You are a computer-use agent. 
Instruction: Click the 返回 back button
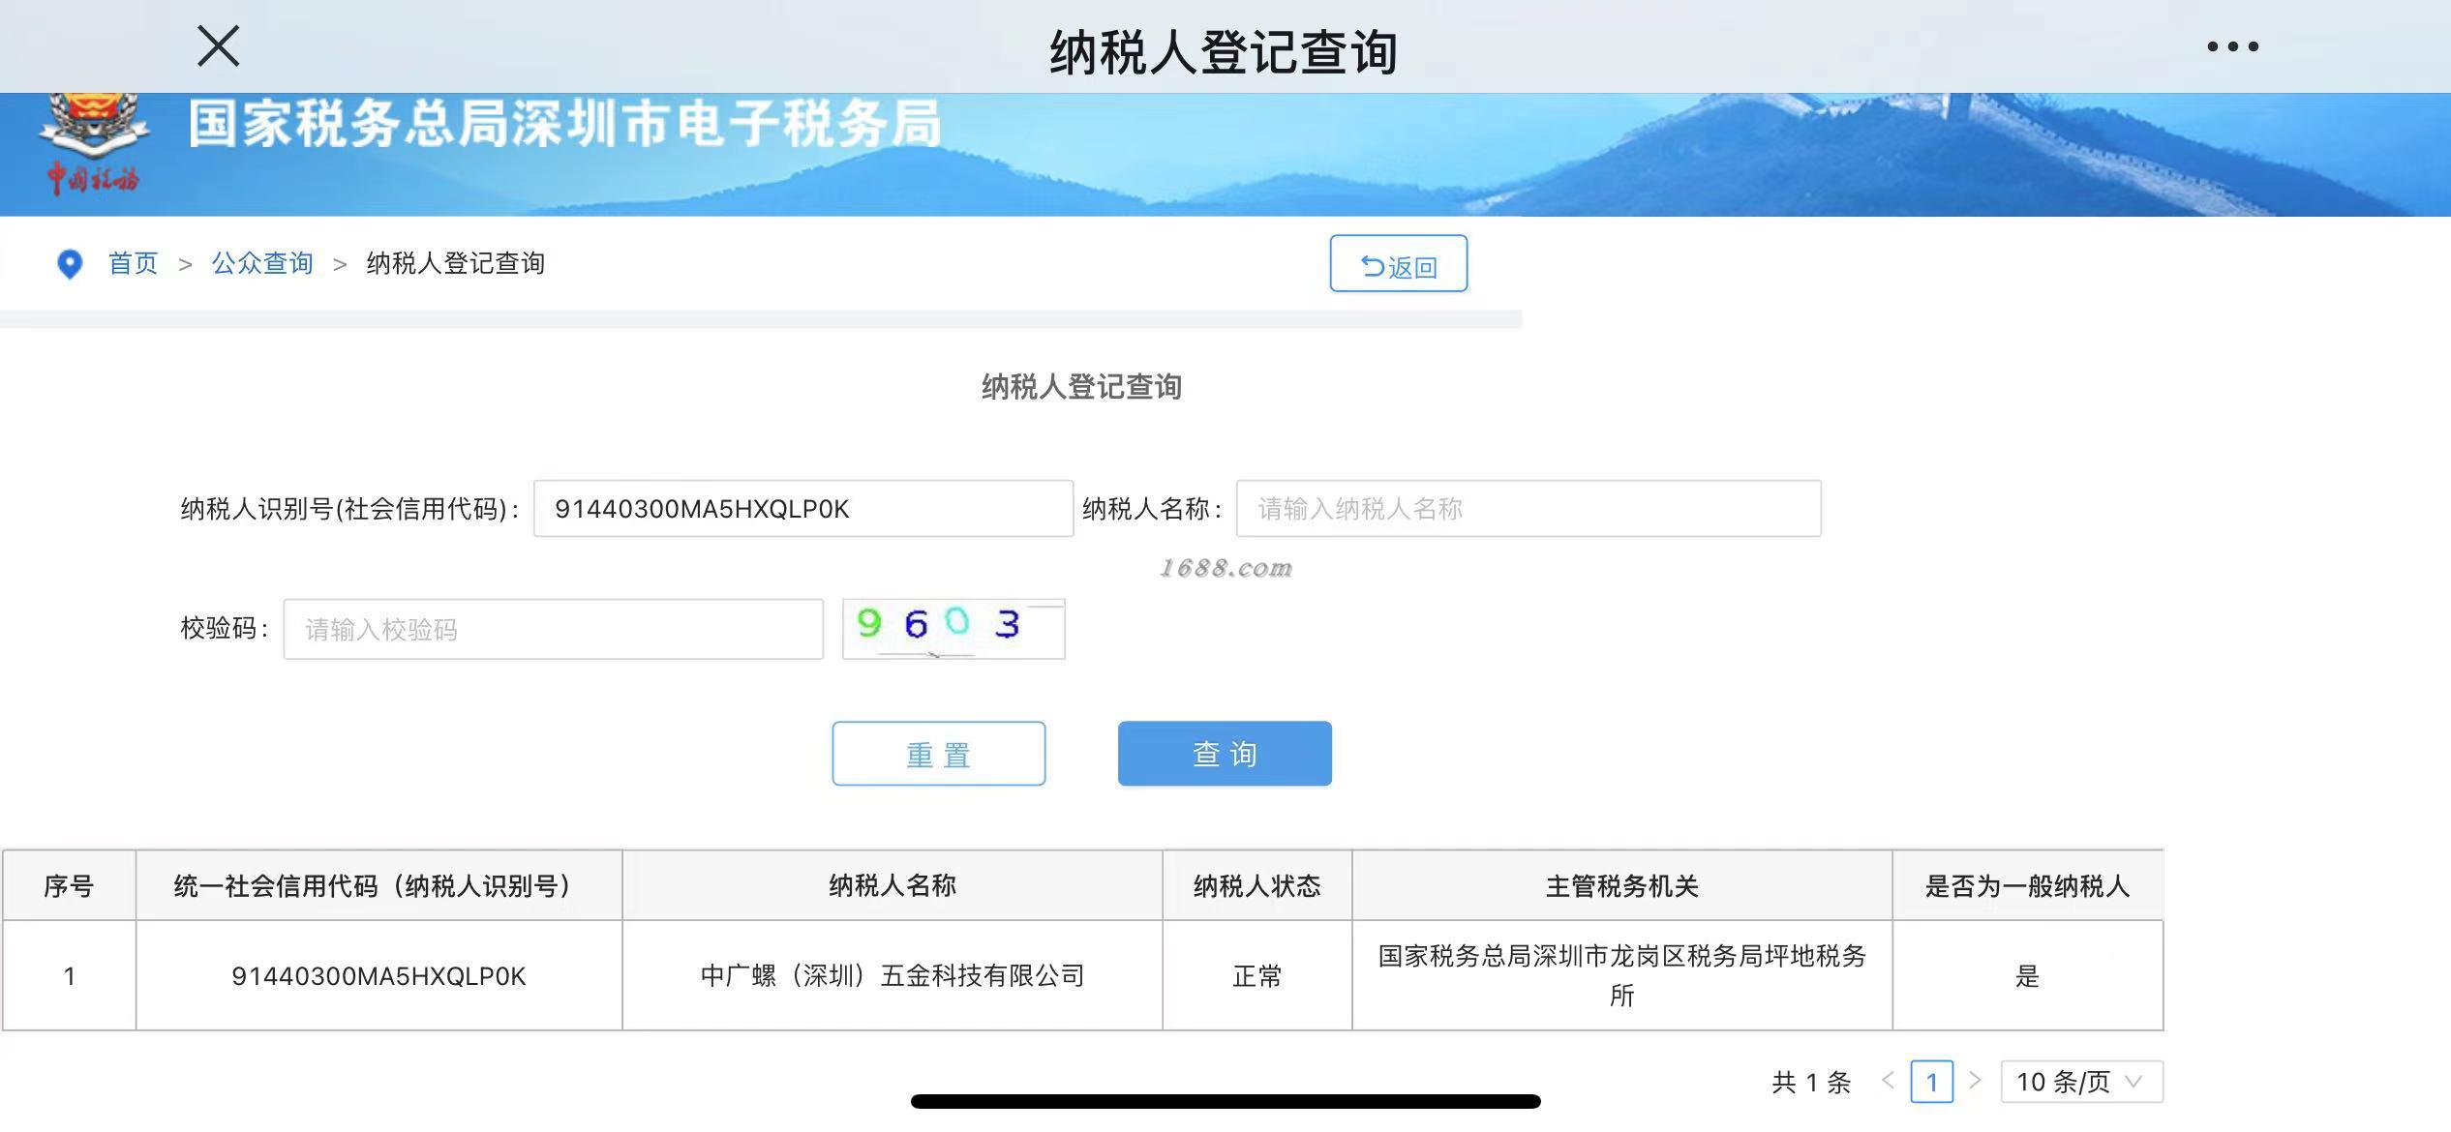coord(1398,263)
